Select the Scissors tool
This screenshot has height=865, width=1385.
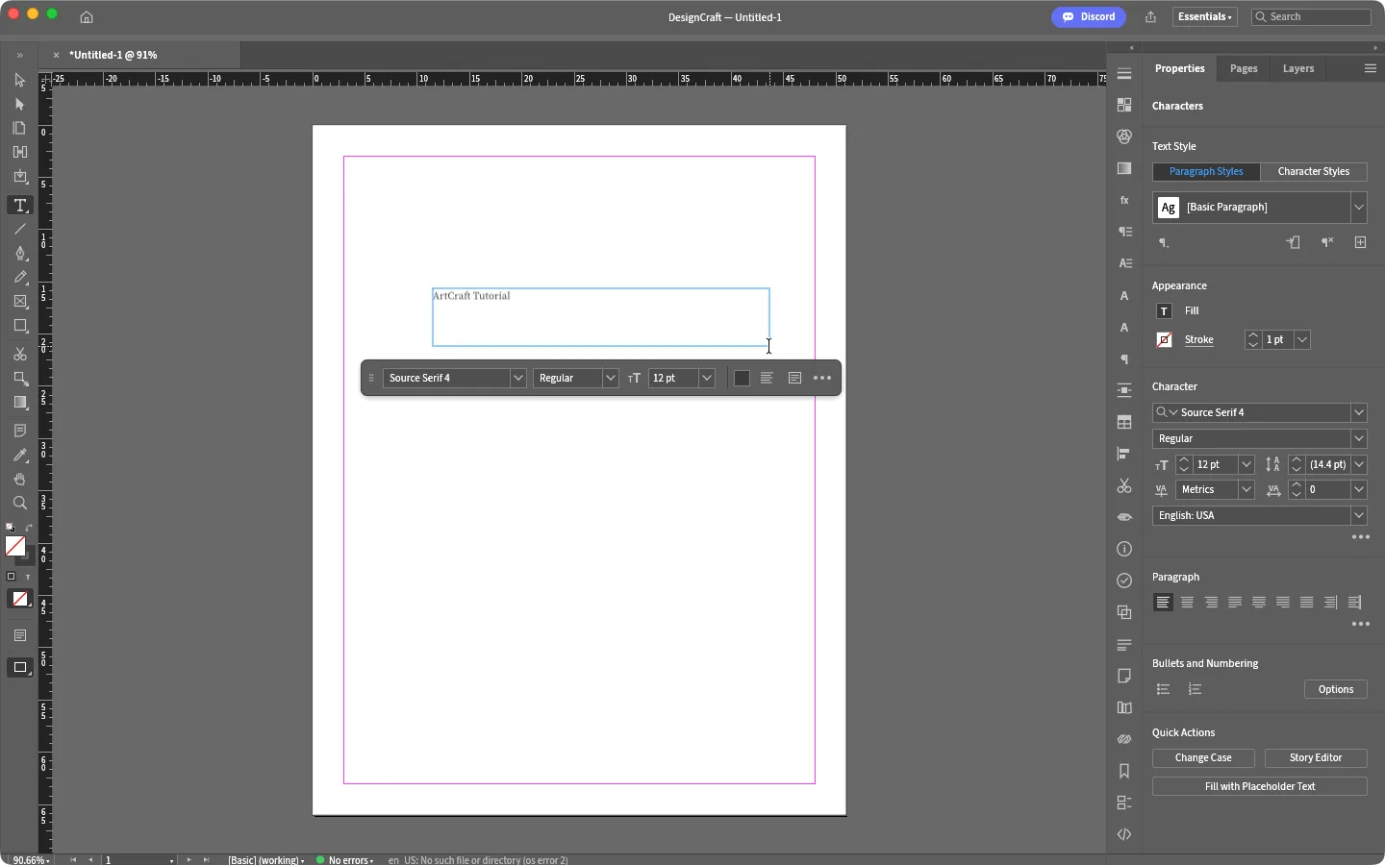pos(20,355)
